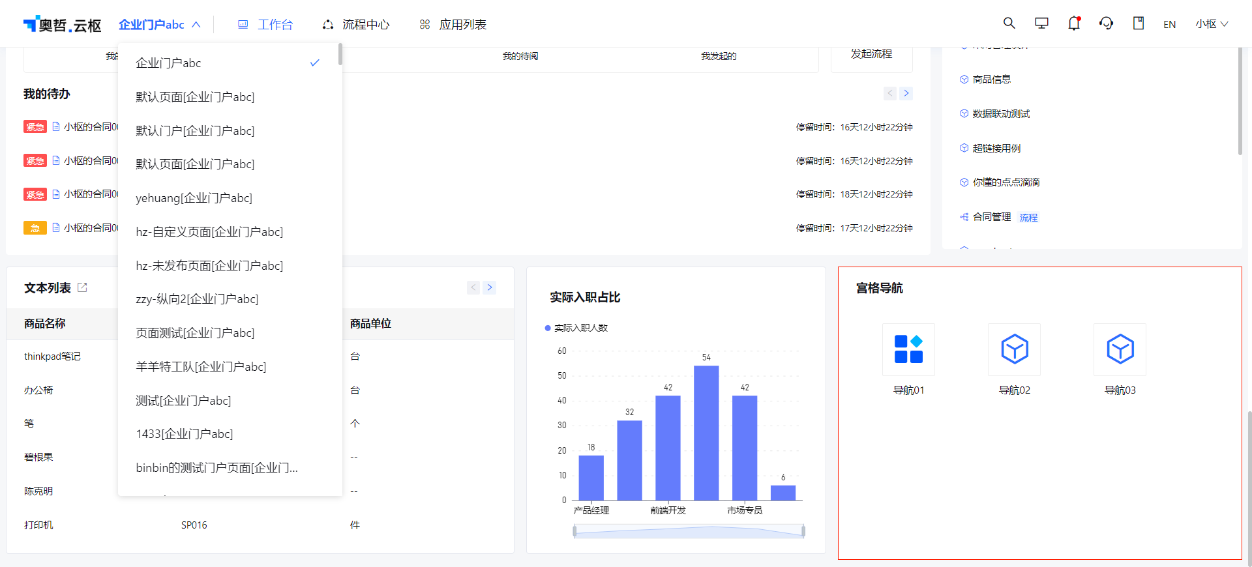Open the 商品信息 link
The height and width of the screenshot is (567, 1252).
(992, 80)
